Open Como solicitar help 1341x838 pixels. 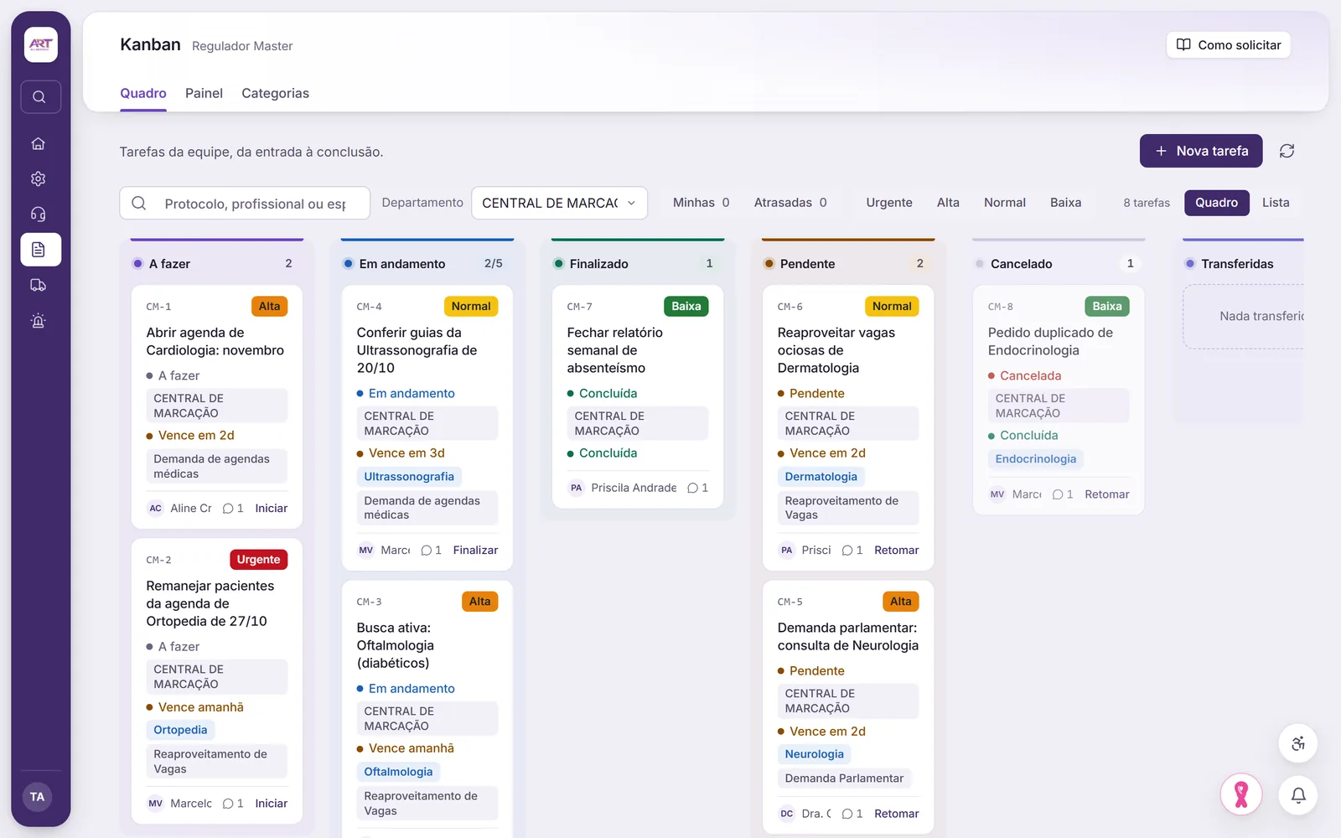click(x=1229, y=45)
